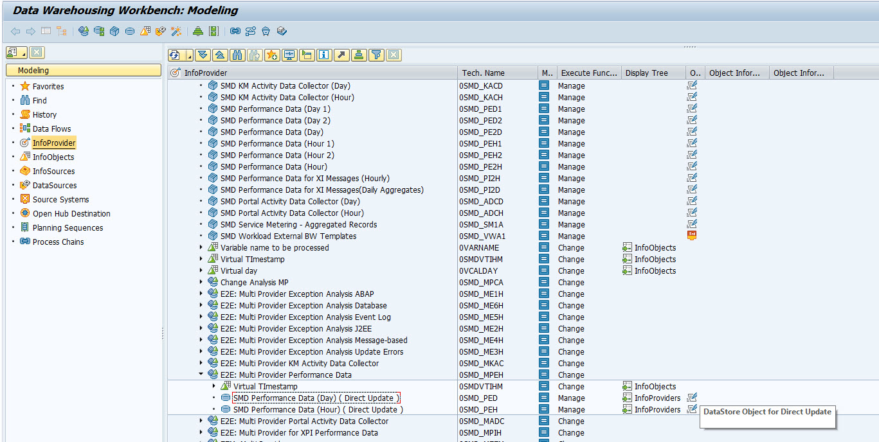The height and width of the screenshot is (442, 879).
Task: Click the InfoCube cube icon in the top toolbar
Action: coord(114,31)
